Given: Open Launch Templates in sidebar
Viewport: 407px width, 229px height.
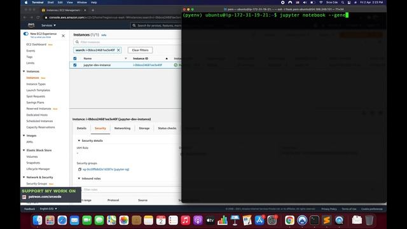Looking at the screenshot, I should (x=38, y=90).
